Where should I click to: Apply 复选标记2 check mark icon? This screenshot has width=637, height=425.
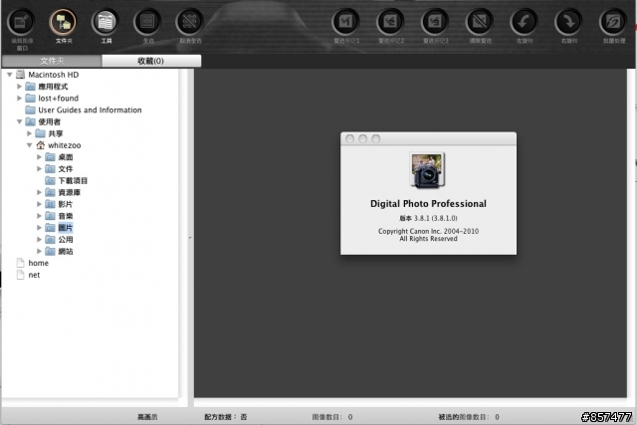(x=390, y=22)
